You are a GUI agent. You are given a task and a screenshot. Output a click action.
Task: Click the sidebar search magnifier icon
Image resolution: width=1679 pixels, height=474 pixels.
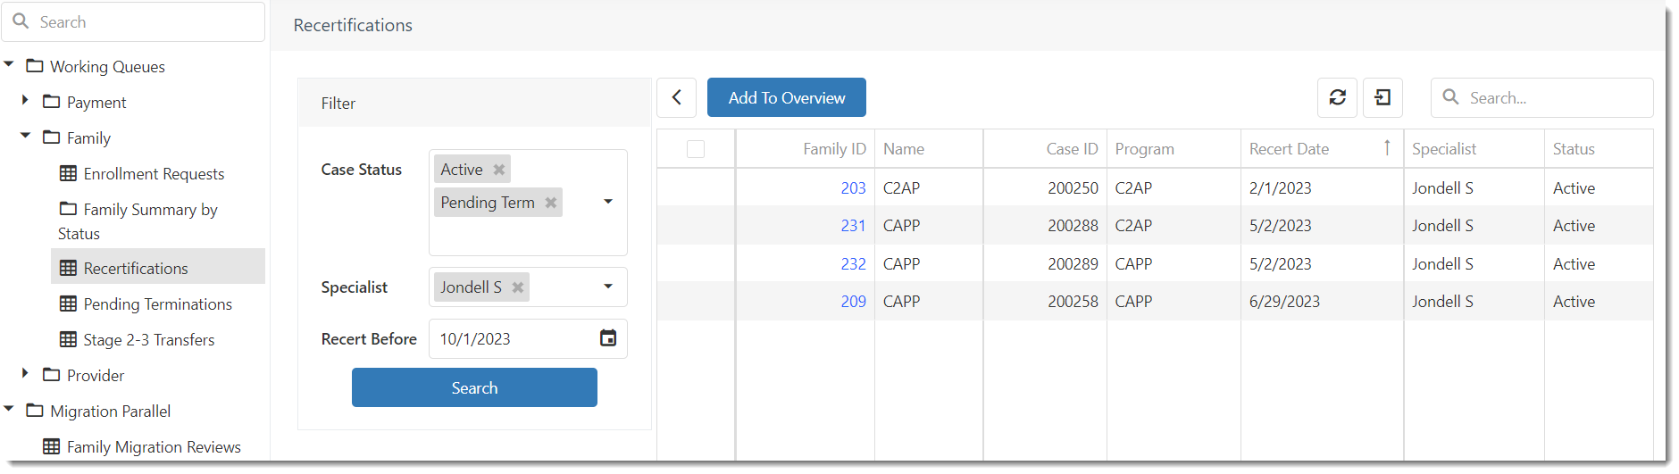point(21,21)
